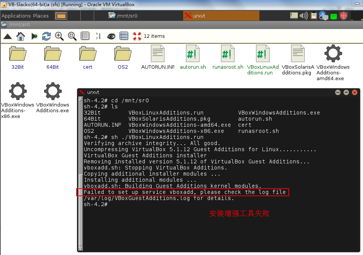Screen dimensions: 363x255
Task: Select the autorun.sh script
Action: tap(193, 58)
